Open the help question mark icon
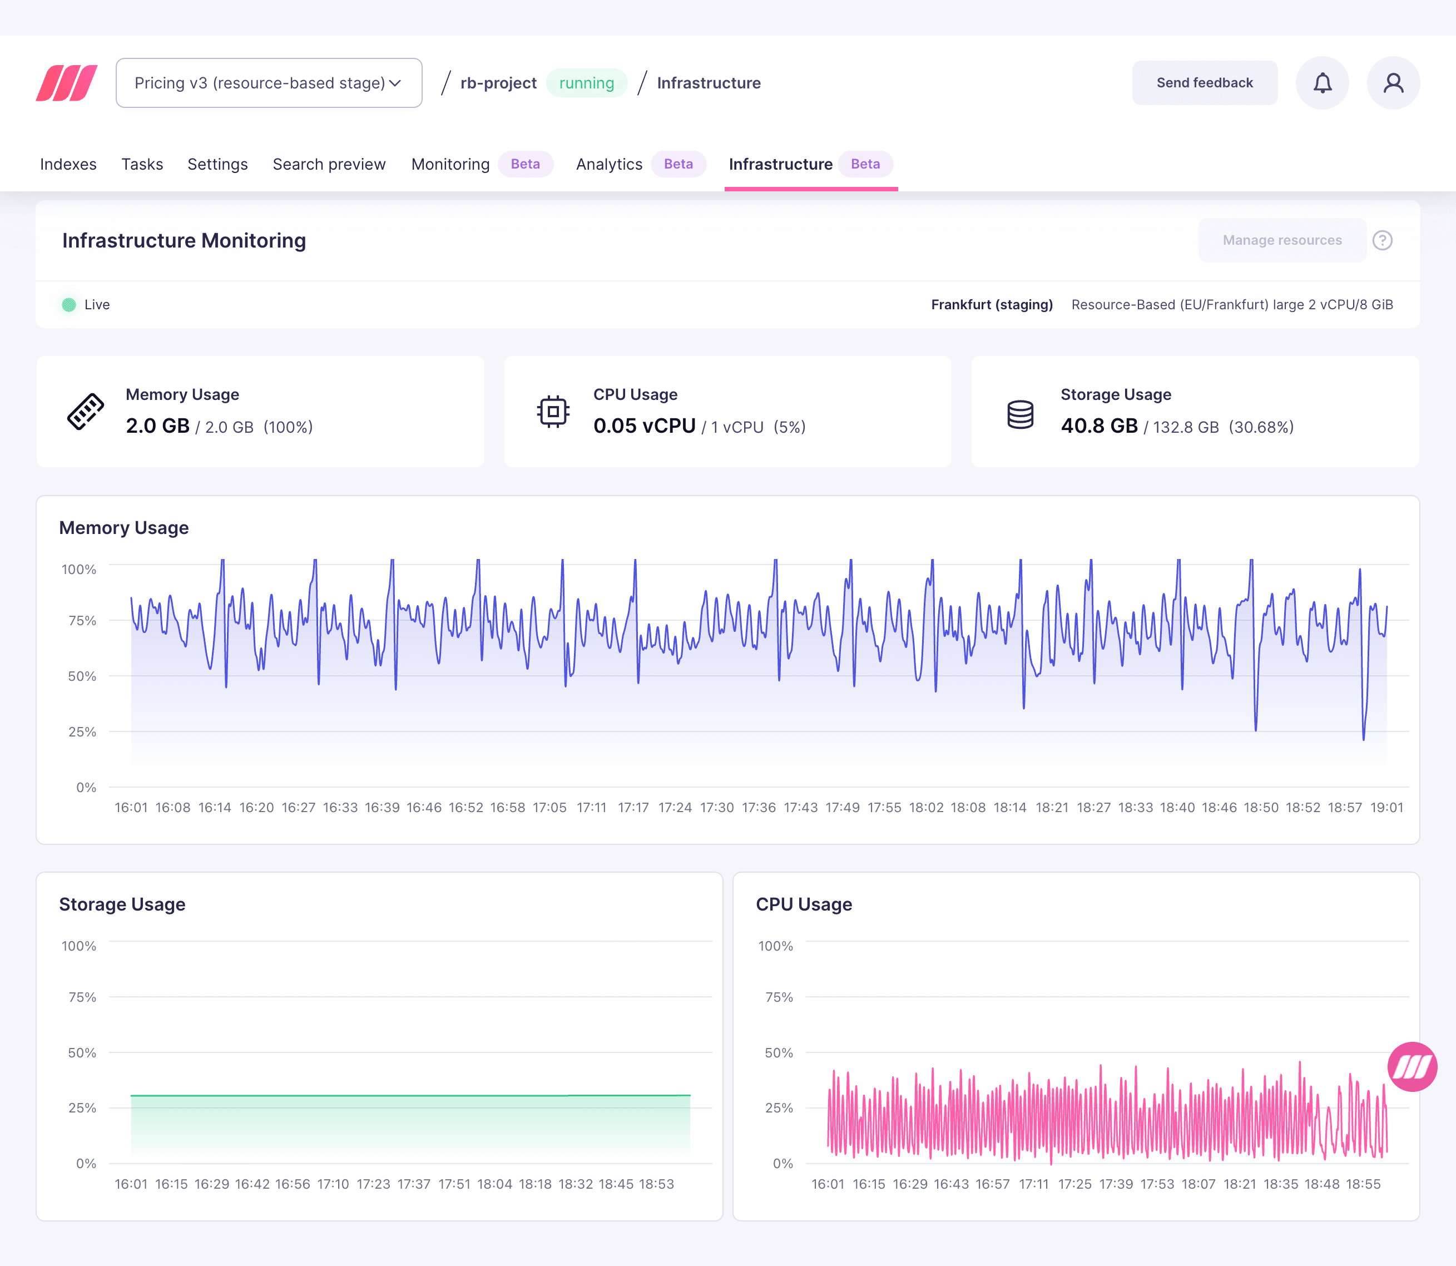This screenshot has height=1266, width=1456. click(1383, 240)
